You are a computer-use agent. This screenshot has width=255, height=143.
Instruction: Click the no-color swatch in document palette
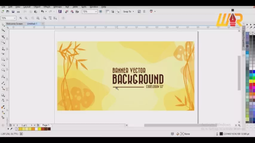(17, 129)
